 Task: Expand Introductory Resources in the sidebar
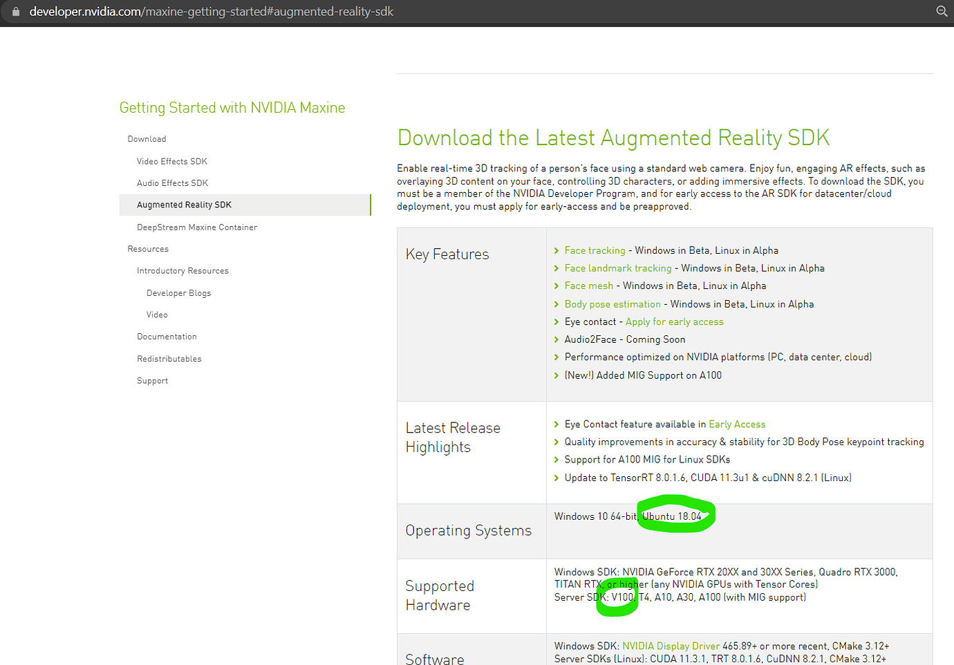pyautogui.click(x=183, y=270)
